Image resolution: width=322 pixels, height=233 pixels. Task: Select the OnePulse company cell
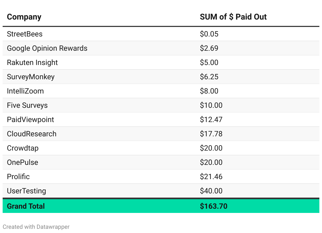(22, 162)
